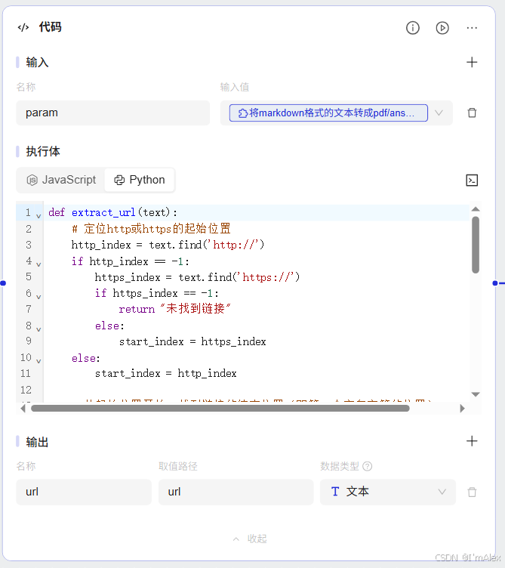Collapse the fold arrow on line 6
This screenshot has height=568, width=505.
pos(38,297)
